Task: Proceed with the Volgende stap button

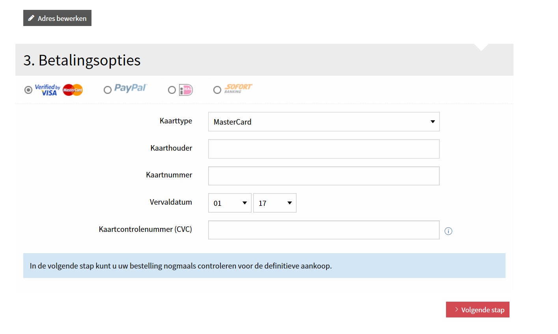Action: [478, 310]
